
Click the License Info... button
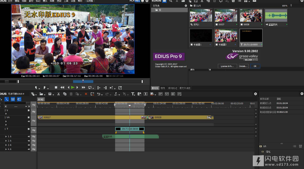(227, 66)
